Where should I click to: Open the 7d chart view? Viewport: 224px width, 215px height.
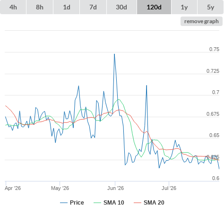(x=93, y=7)
